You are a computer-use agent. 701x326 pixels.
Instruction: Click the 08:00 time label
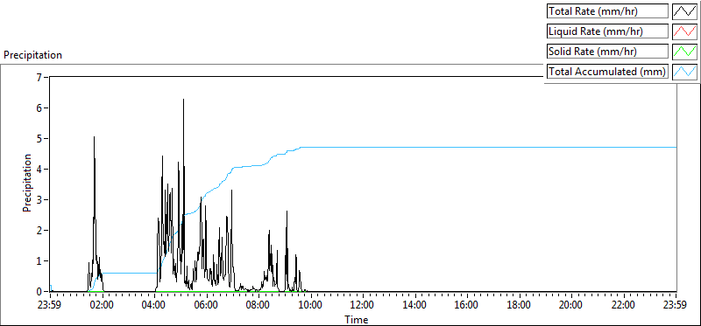point(258,306)
